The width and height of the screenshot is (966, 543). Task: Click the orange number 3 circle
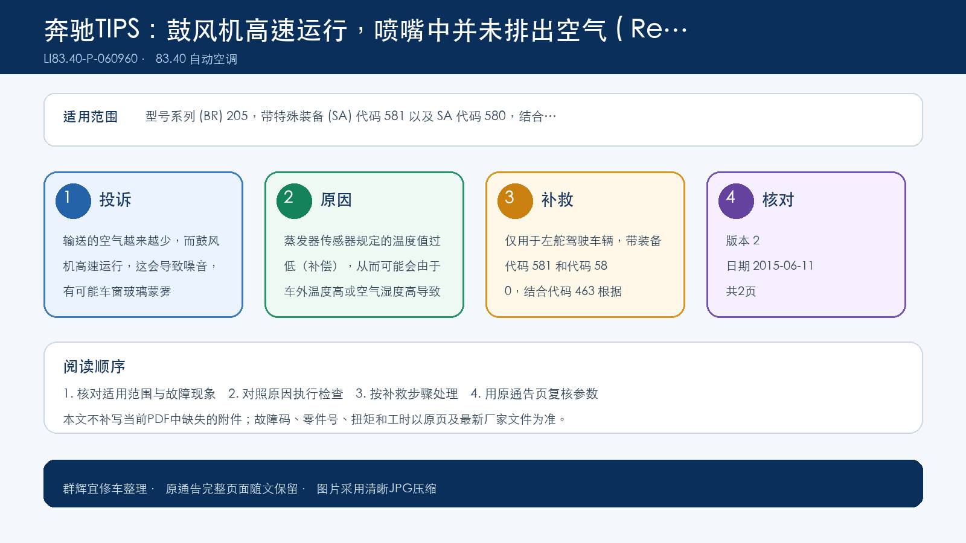515,201
